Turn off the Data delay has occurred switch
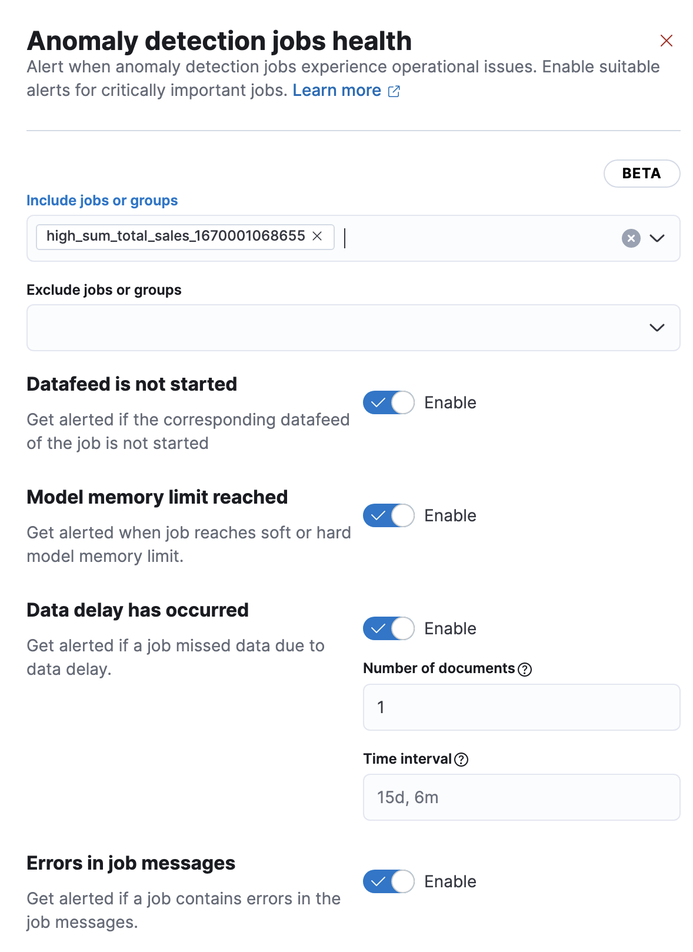The image size is (693, 952). point(388,629)
